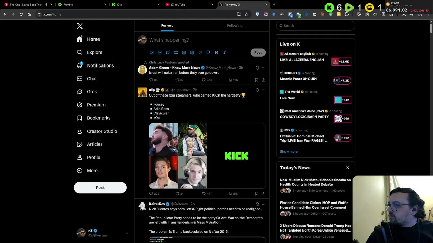
Task: Open the more options on the clip post
Action: pyautogui.click(x=264, y=90)
